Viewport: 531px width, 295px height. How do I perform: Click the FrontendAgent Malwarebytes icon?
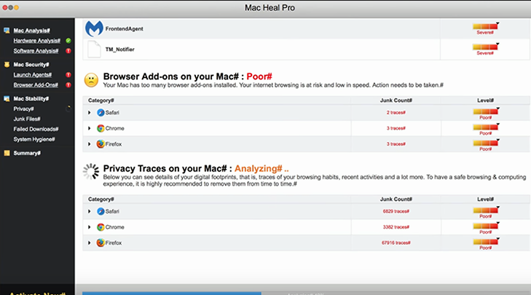pyautogui.click(x=94, y=28)
